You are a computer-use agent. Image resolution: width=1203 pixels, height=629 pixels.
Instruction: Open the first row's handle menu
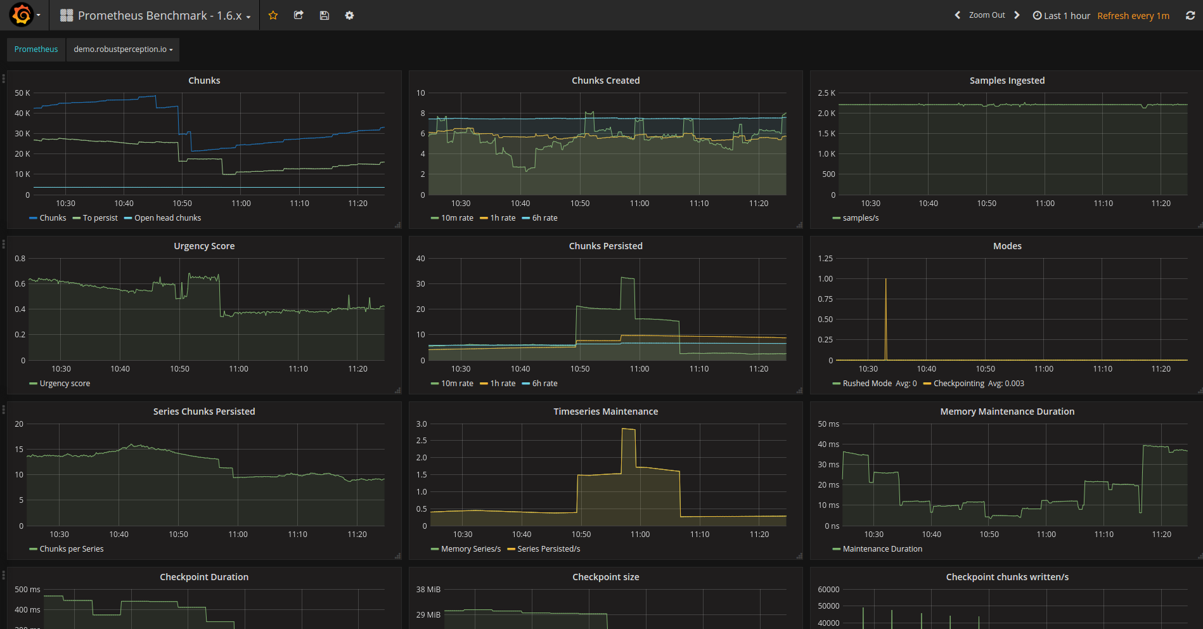pos(3,79)
